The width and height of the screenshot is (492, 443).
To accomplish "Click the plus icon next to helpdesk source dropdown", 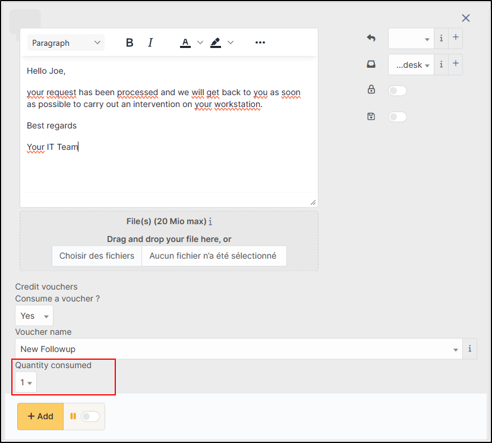I will coord(456,64).
